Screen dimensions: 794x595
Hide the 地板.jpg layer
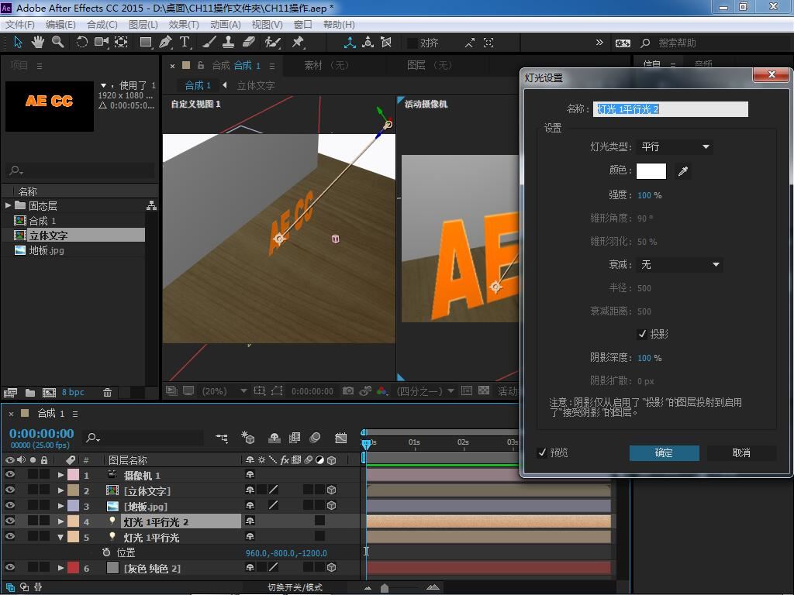coord(9,505)
